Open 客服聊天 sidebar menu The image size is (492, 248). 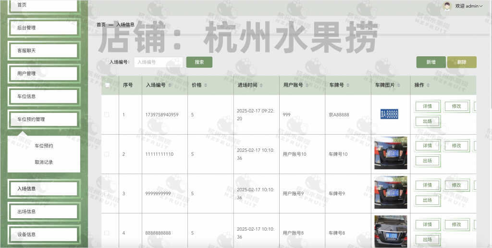pos(44,50)
